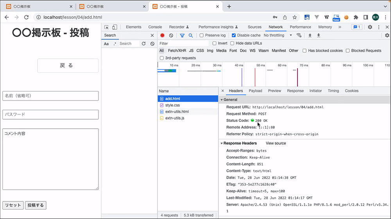Enable Has blocked cookies checkbox
The image size is (391, 219).
[x=305, y=50]
